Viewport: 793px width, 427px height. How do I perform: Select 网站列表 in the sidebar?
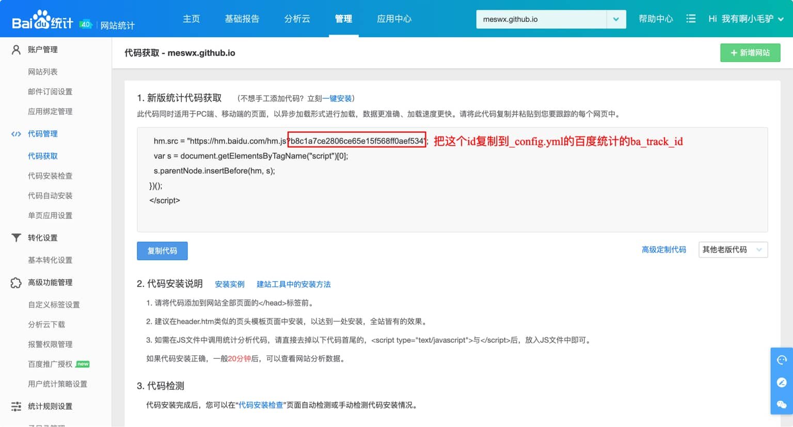pos(43,72)
